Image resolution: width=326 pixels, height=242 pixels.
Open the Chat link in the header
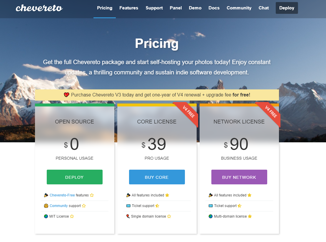264,8
